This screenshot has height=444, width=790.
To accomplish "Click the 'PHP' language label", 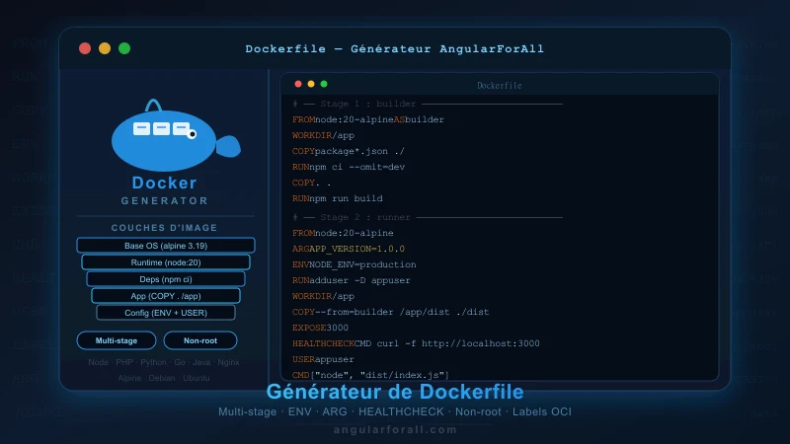I will coord(124,362).
